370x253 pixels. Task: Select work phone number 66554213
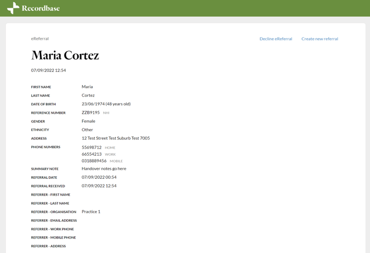[x=91, y=154]
